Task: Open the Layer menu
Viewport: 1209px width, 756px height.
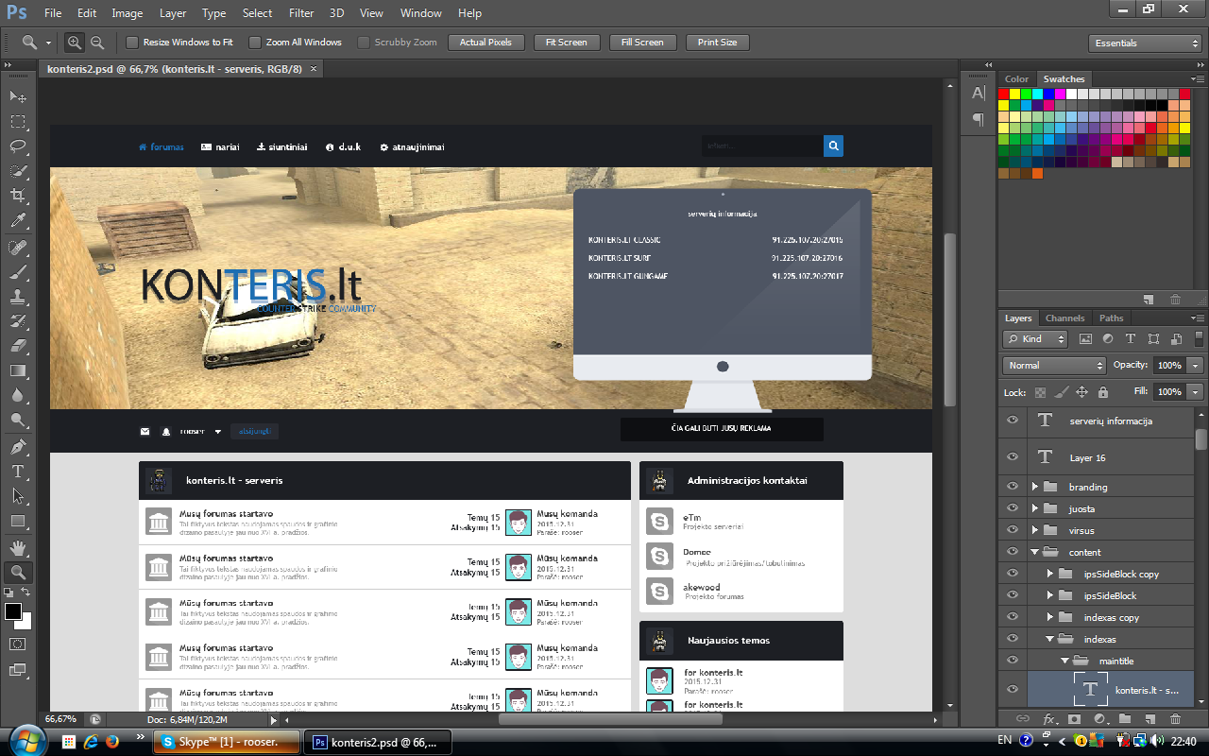Action: 173,13
